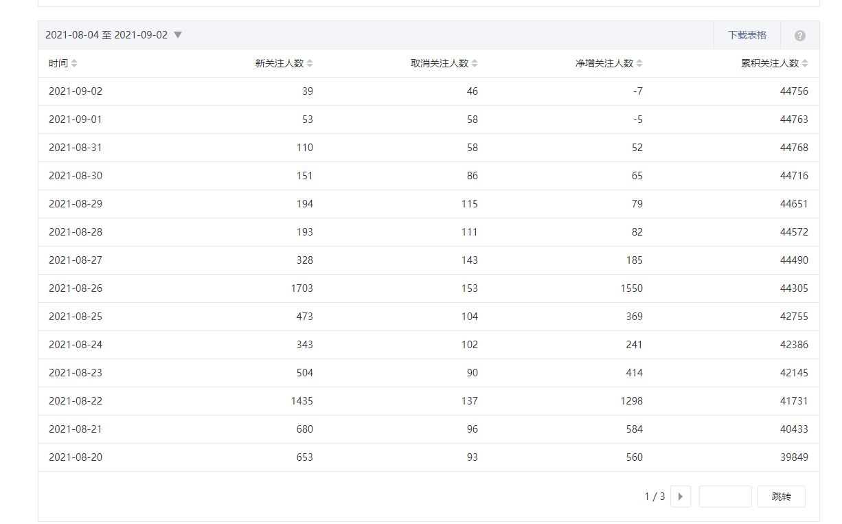Sort the 净增关注人数 column via its arrows
The height and width of the screenshot is (524, 842).
pyautogui.click(x=639, y=63)
